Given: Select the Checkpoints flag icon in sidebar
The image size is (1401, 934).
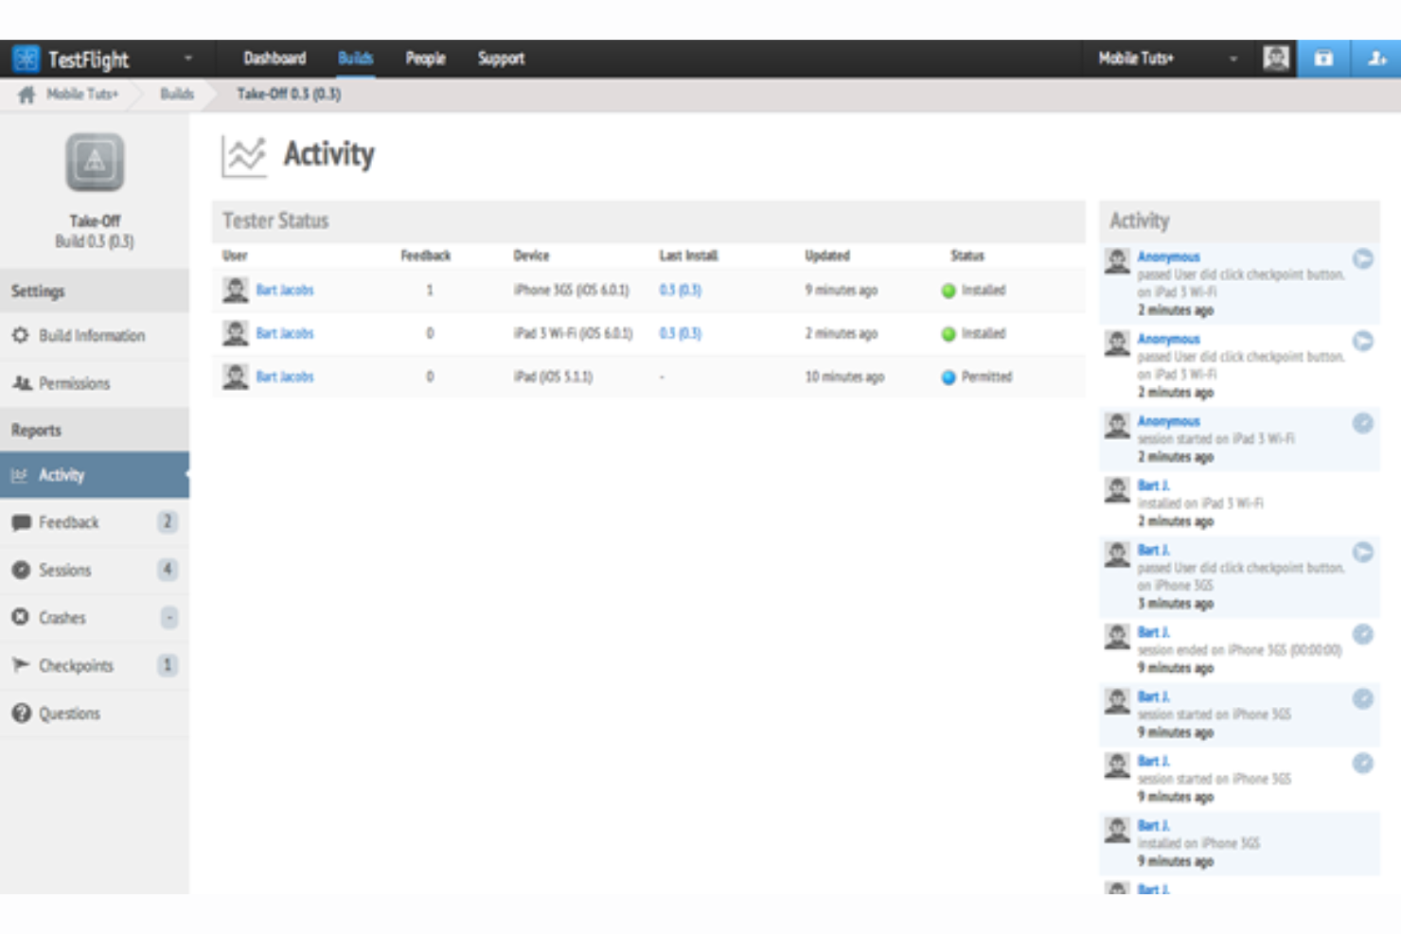Looking at the screenshot, I should [x=21, y=665].
